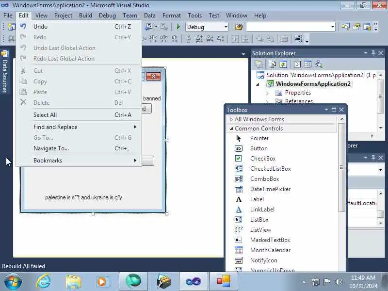Select the DateTimePicker control in the Toolbox
The height and width of the screenshot is (291, 388).
282,189
